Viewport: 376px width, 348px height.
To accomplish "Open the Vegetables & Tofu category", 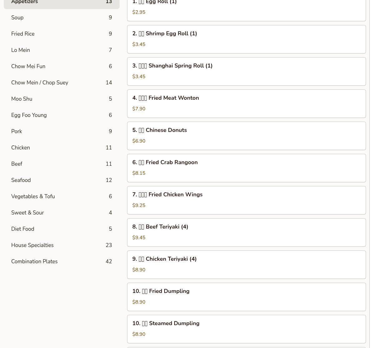I will point(62,196).
